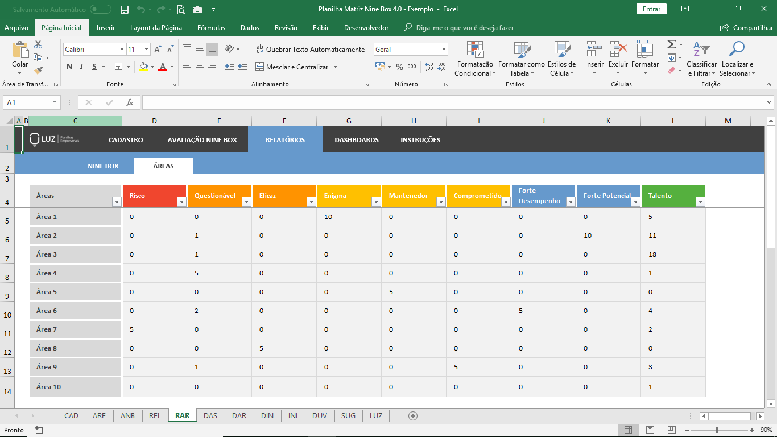777x437 pixels.
Task: Add a new sheet with plus icon
Action: 413,416
